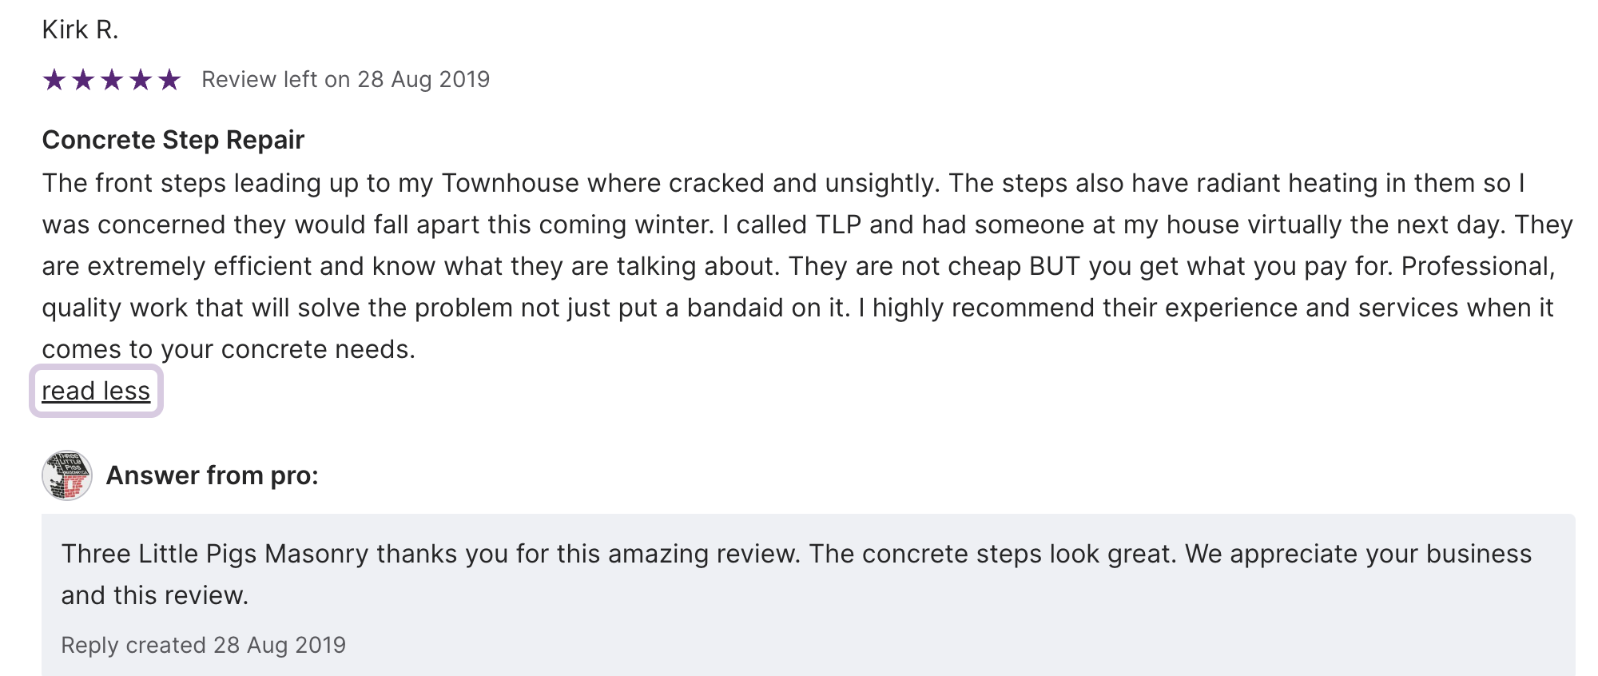Click reviewer name Kirk R.
The height and width of the screenshot is (676, 1598).
[x=80, y=30]
